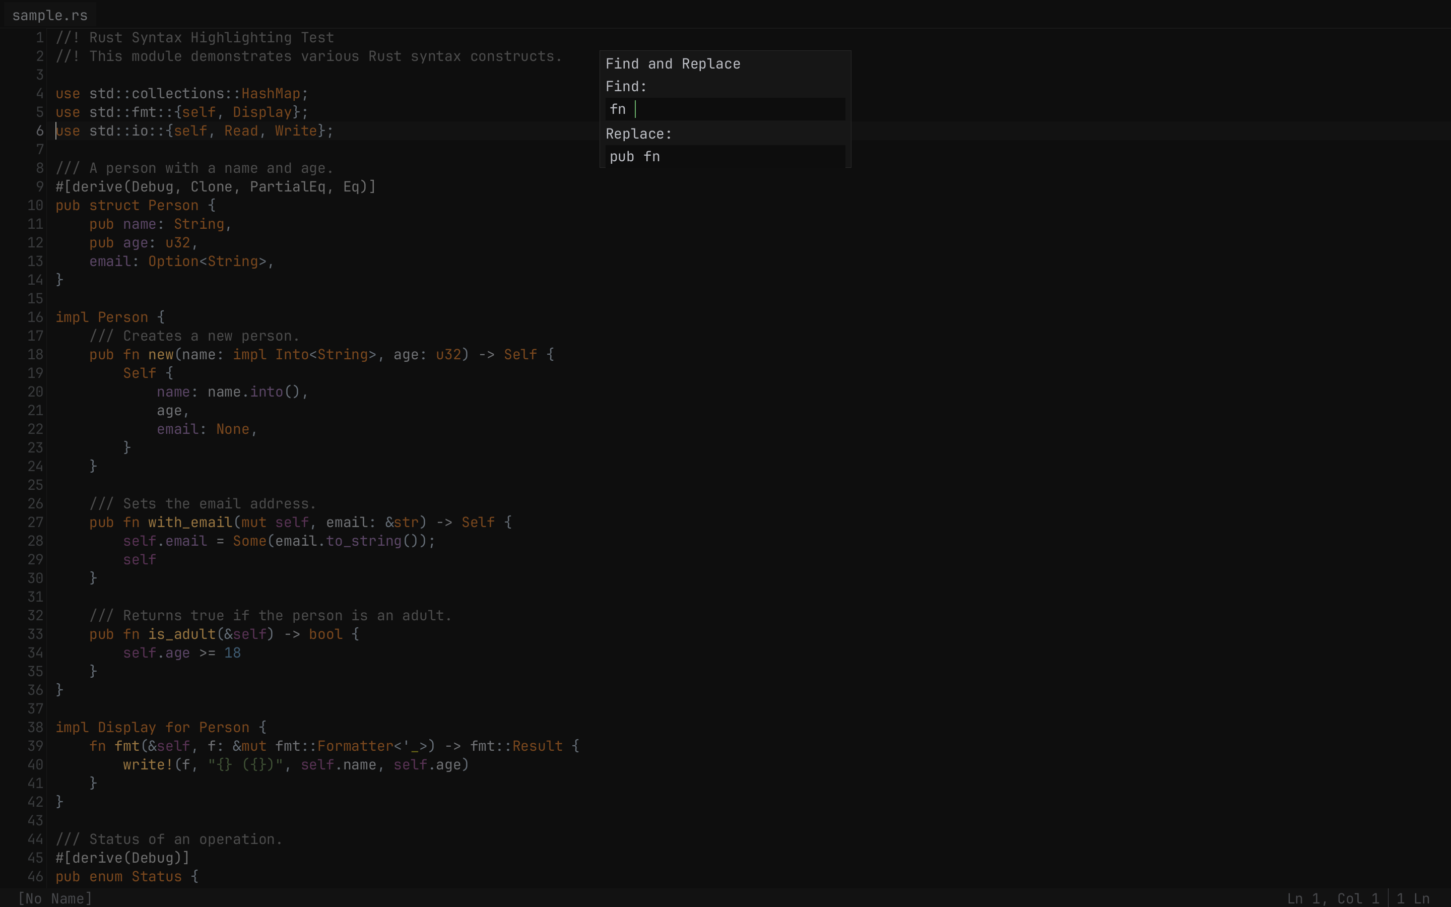Click the Ln 1, Col 1 status indicator
This screenshot has width=1451, height=907.
click(1332, 898)
